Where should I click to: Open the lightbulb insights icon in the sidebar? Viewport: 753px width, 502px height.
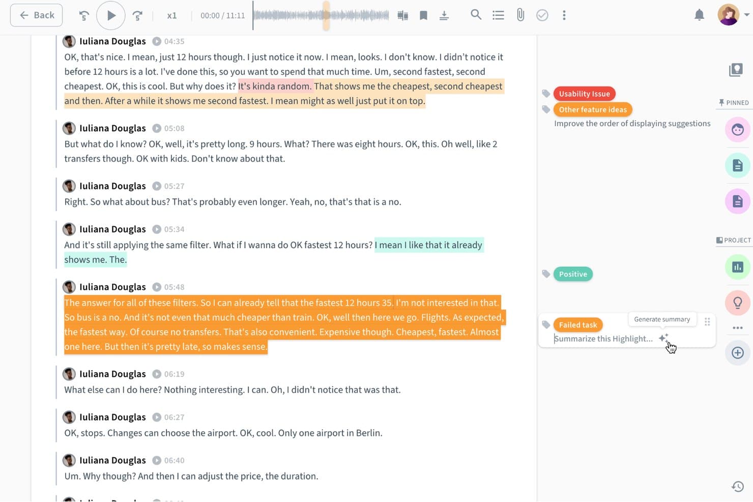(738, 303)
